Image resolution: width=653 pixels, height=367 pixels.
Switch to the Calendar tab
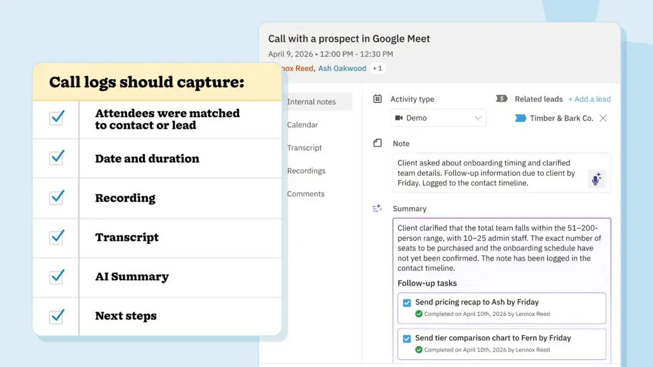click(302, 125)
